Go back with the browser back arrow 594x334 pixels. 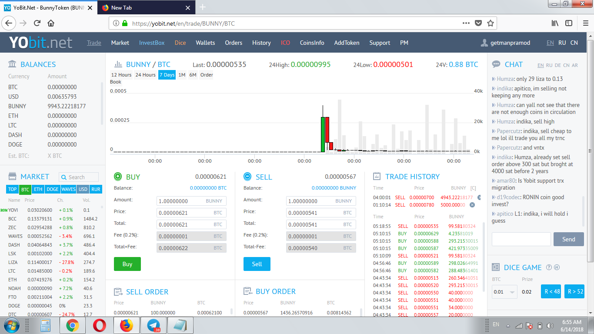[9, 23]
